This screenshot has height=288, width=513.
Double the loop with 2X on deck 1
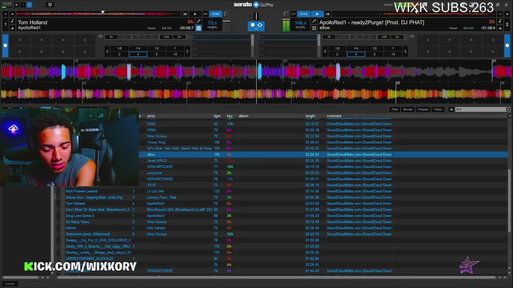[179, 37]
